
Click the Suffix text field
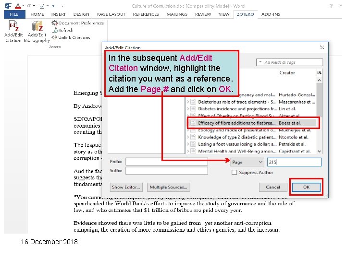(167, 171)
